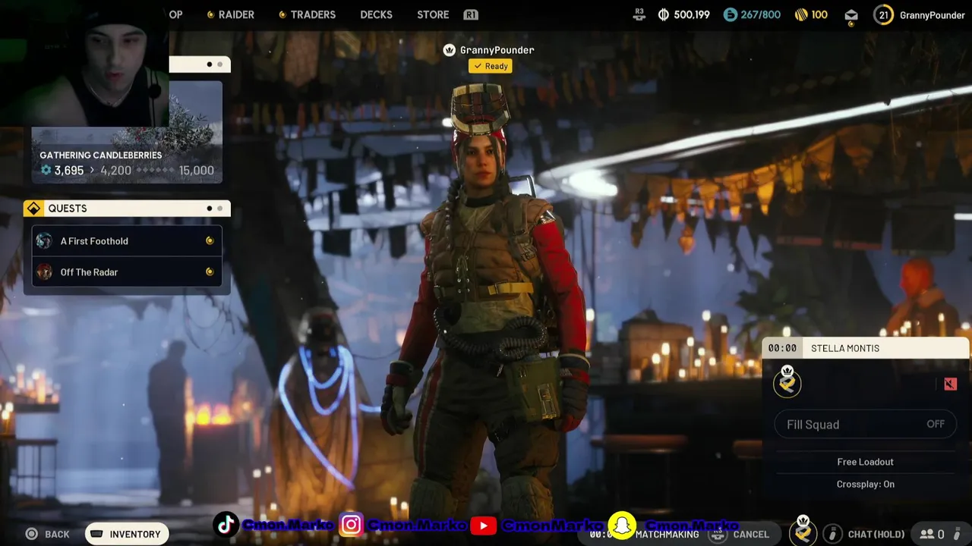Select first page dot above event card
The width and height of the screenshot is (972, 546).
[x=210, y=64]
